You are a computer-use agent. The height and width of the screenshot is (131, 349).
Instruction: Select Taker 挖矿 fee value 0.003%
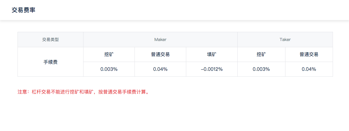pyautogui.click(x=261, y=69)
